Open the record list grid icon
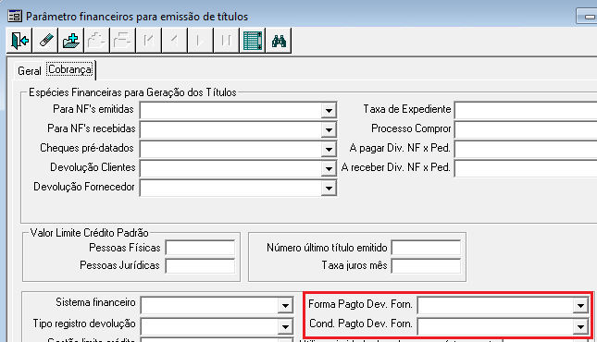597x342 pixels. [x=252, y=41]
